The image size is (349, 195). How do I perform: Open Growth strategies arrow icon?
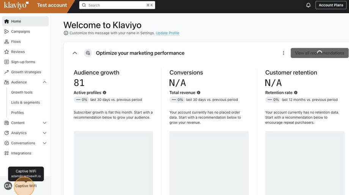[6, 72]
